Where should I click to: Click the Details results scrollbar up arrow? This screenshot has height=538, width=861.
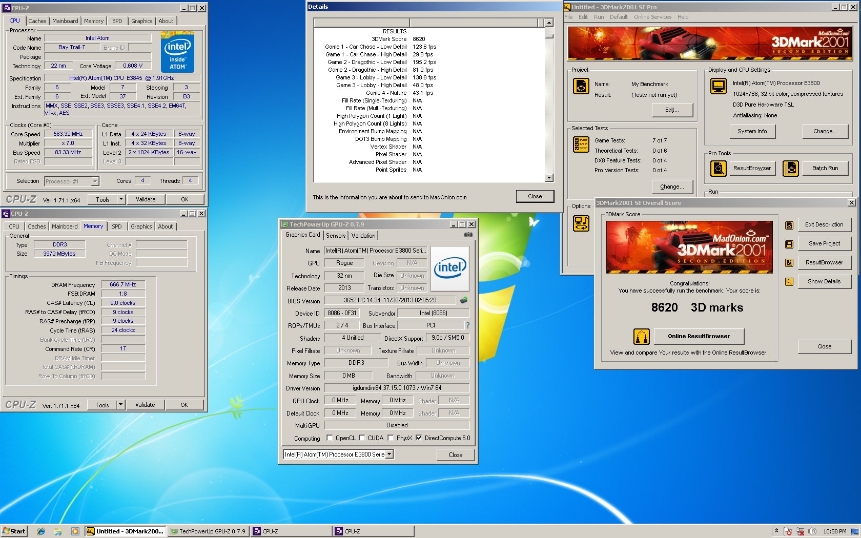[x=549, y=23]
